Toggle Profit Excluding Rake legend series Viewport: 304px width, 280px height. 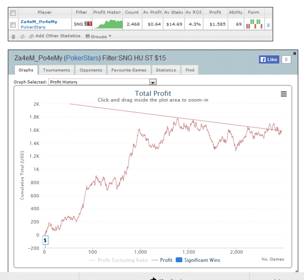coord(119,260)
